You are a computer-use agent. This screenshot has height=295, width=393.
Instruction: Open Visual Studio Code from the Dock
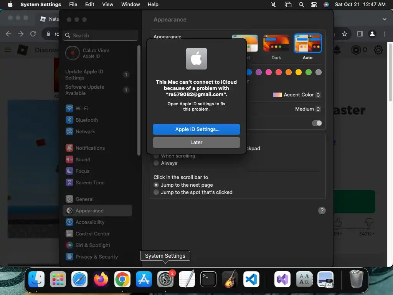click(x=251, y=279)
